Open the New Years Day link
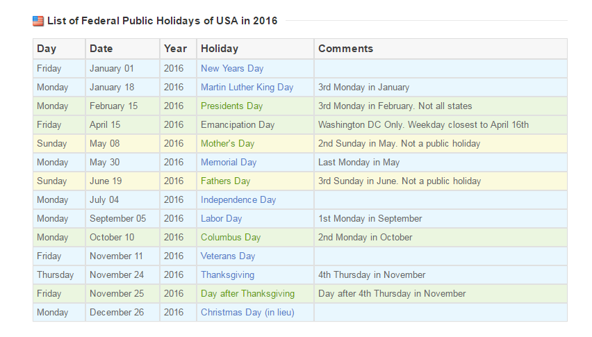Screen dimensions: 592x337 232,69
